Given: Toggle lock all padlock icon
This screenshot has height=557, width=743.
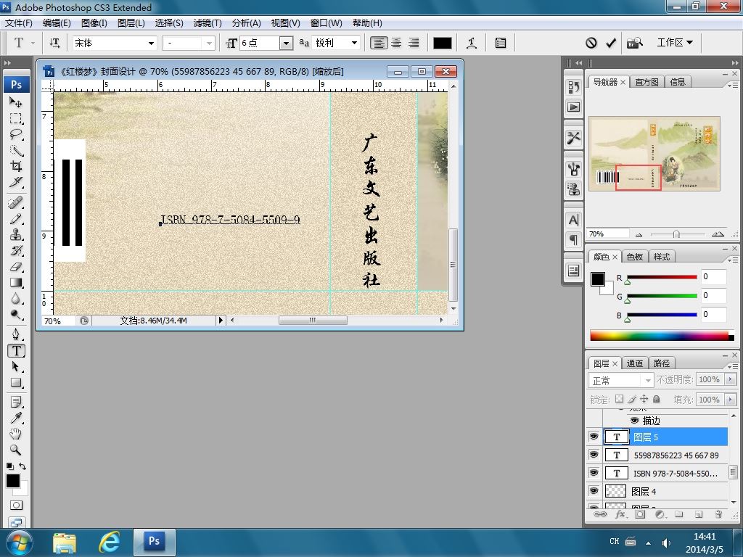Looking at the screenshot, I should point(656,399).
